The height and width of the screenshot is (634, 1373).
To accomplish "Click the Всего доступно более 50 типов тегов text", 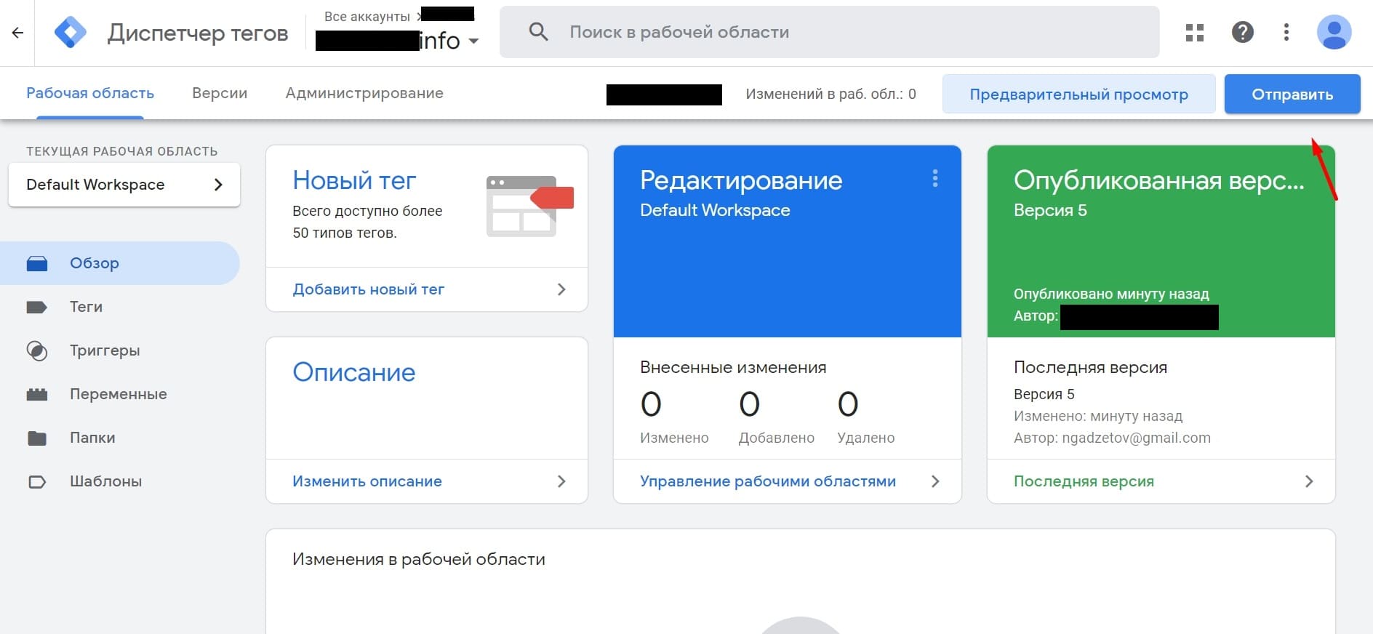I will point(367,222).
